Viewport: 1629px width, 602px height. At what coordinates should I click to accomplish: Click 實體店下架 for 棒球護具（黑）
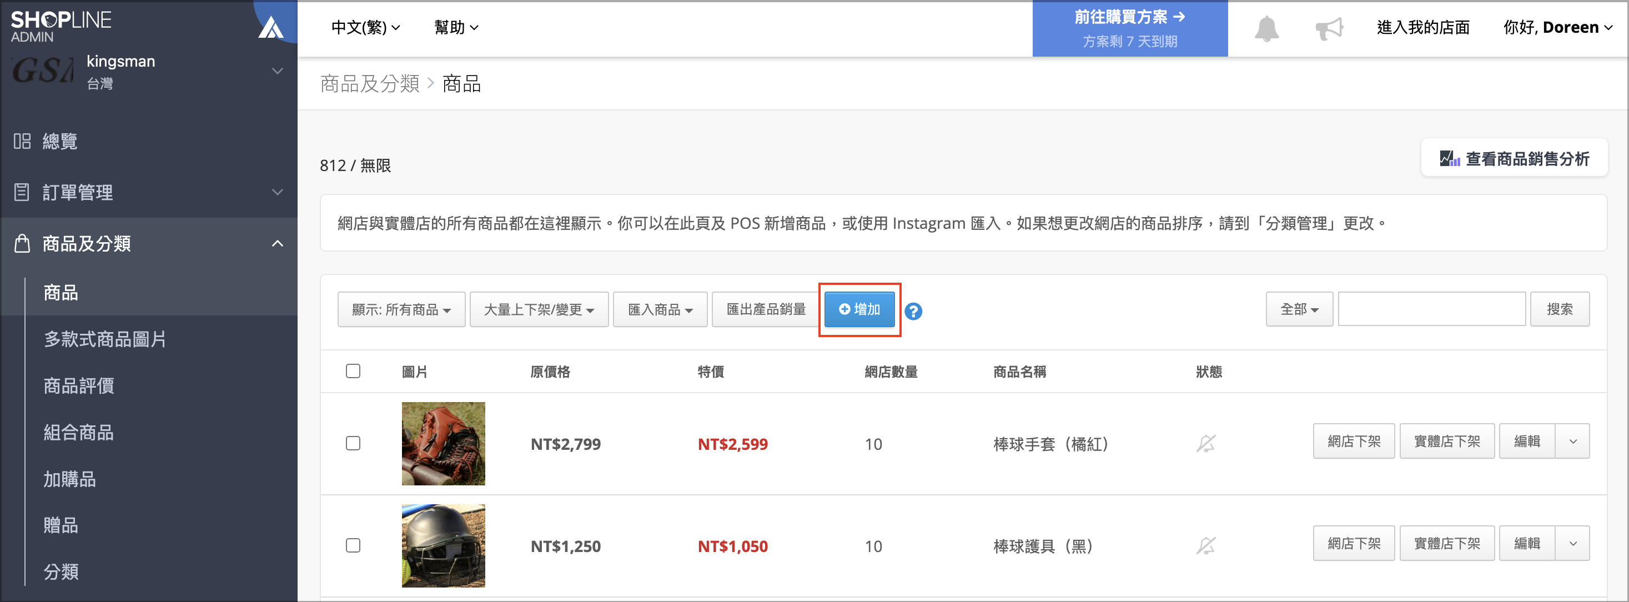pyautogui.click(x=1447, y=543)
